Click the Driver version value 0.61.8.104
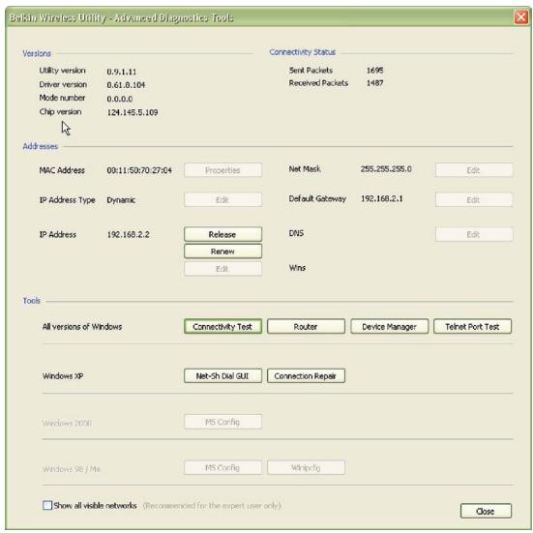This screenshot has height=533, width=533. [126, 85]
